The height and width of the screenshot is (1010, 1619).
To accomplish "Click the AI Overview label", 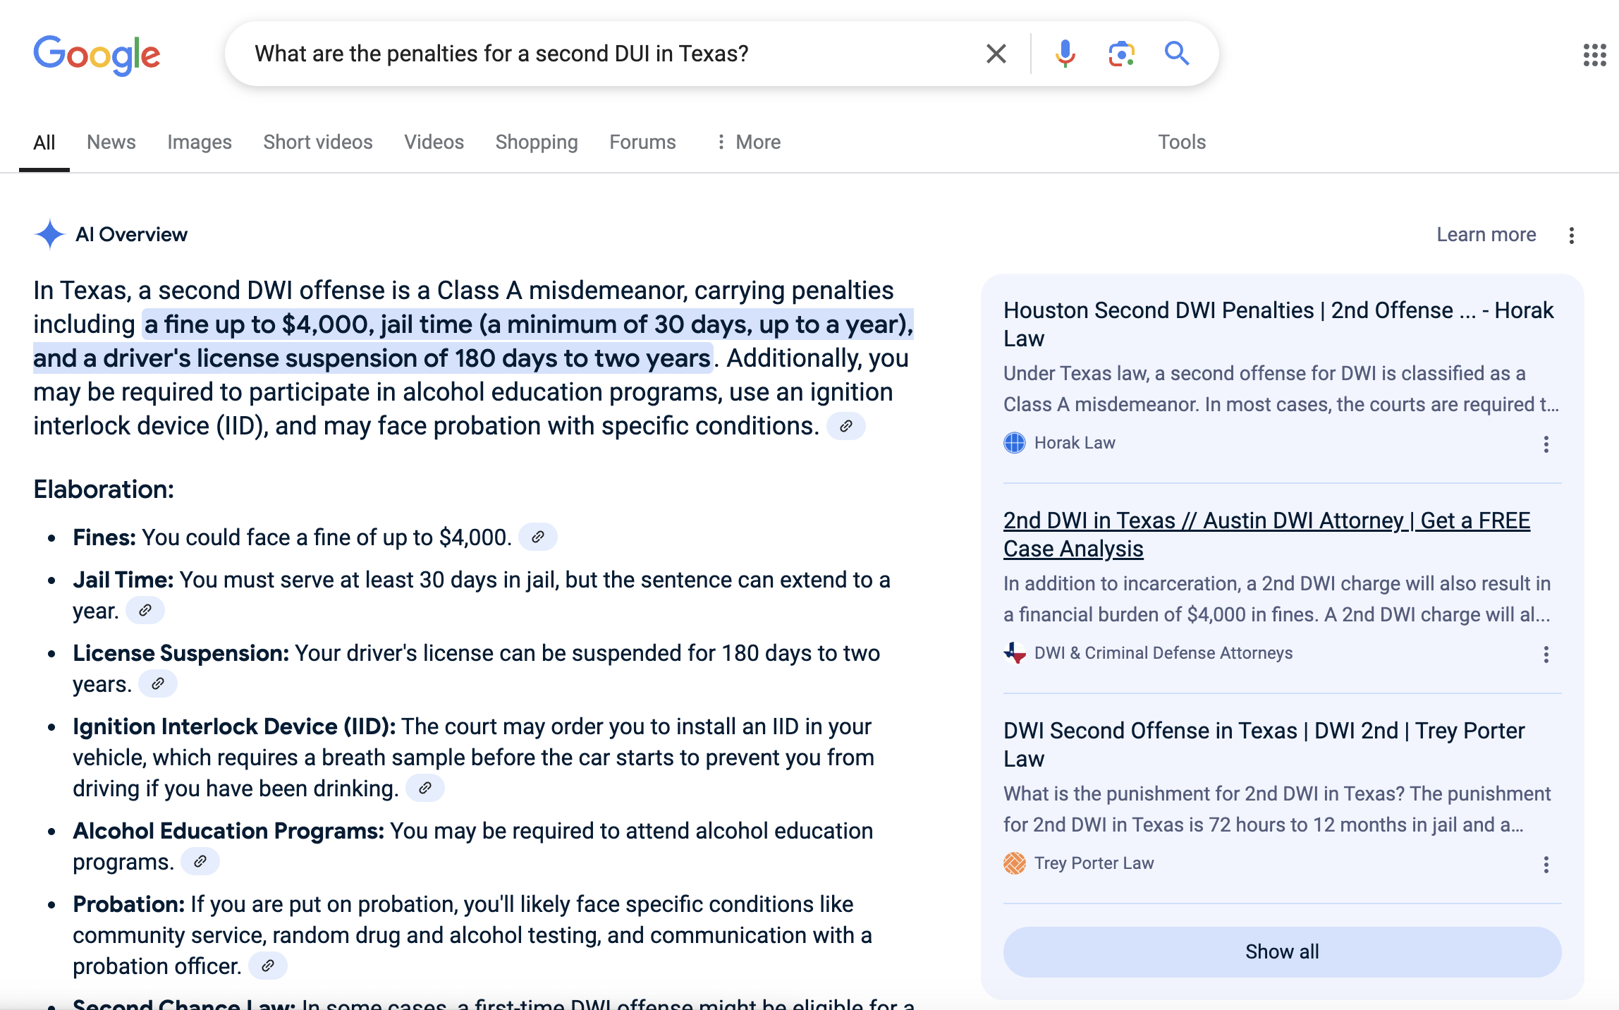I will 131,235.
